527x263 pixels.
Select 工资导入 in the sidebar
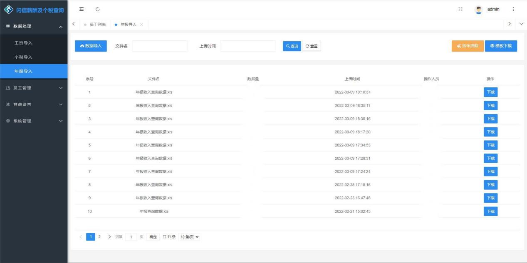[23, 43]
